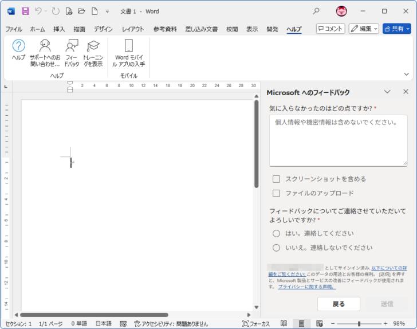The height and width of the screenshot is (329, 417).
Task: Click the horizontal scrollbar thumb
Action: (95, 315)
